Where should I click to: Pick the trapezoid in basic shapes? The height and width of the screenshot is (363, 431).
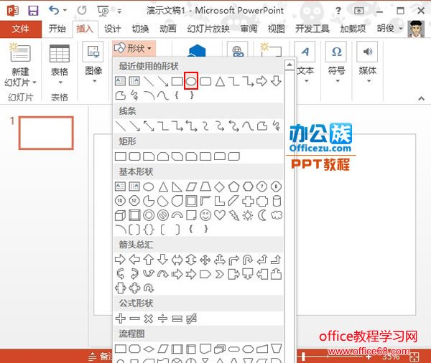205,187
